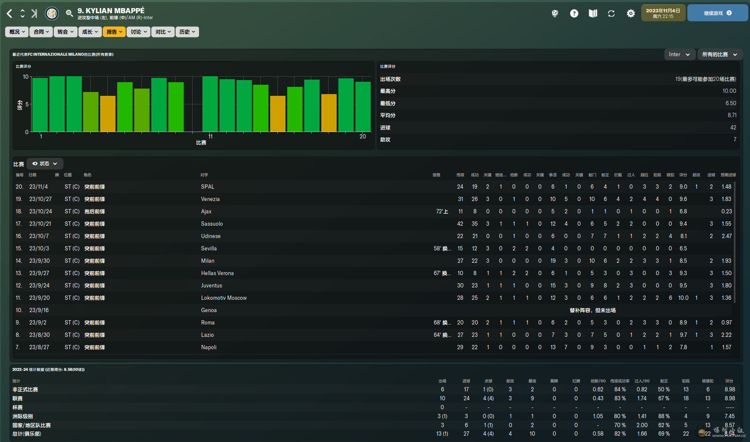Open the Napoli opponent link

coord(209,347)
